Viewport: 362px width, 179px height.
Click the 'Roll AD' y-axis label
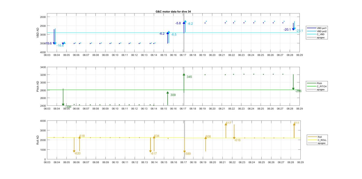click(38, 140)
